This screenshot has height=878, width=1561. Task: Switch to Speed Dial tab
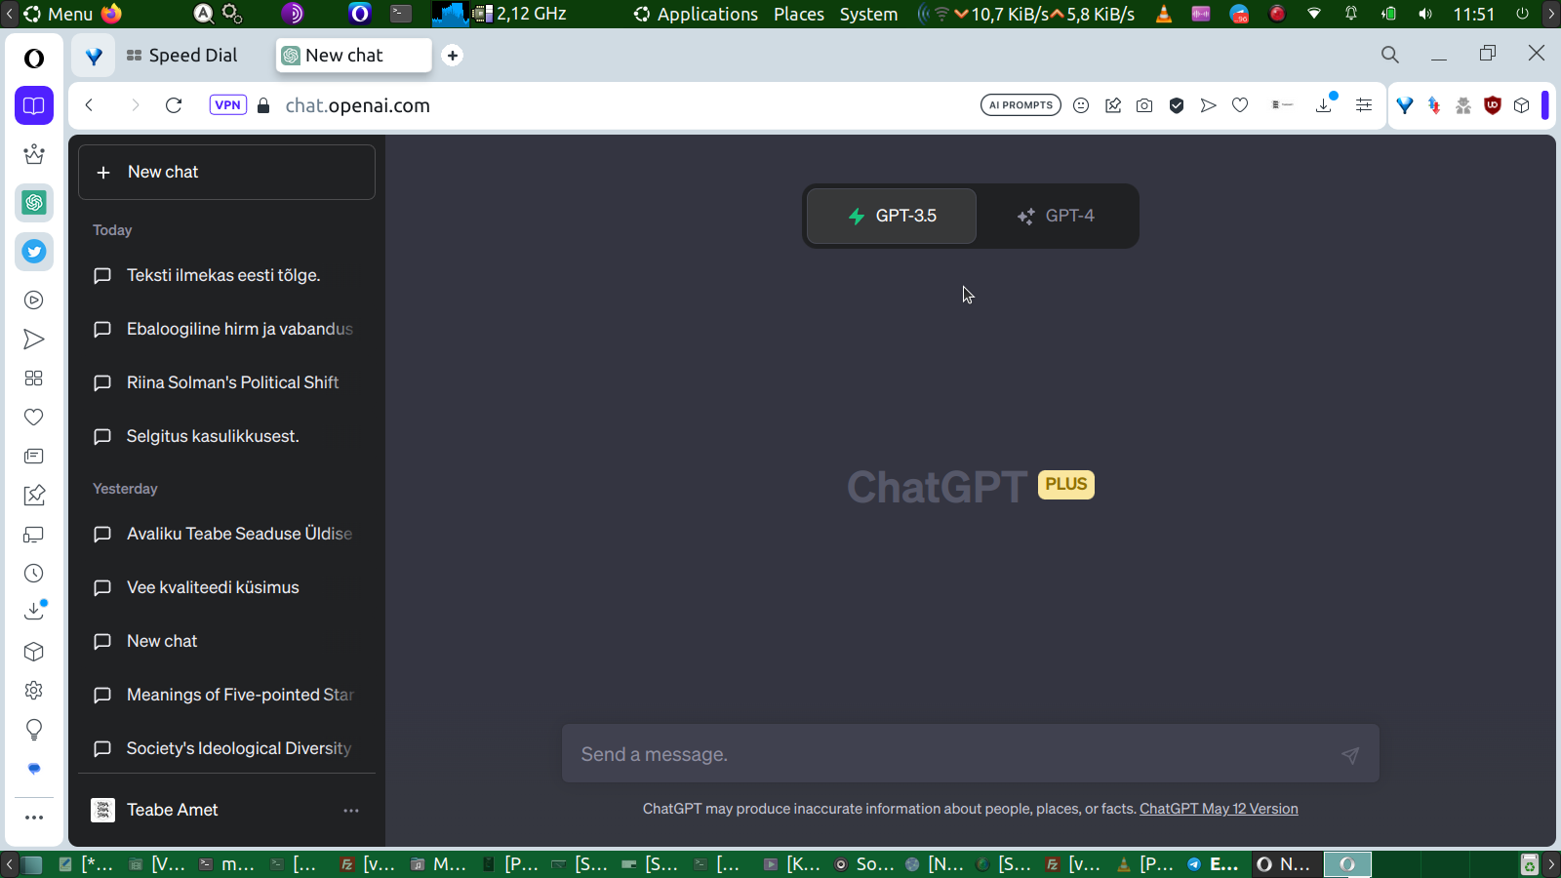[x=181, y=56]
